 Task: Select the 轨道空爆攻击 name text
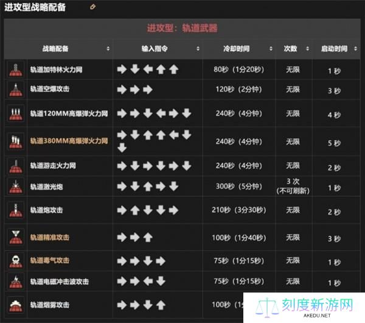[50, 89]
